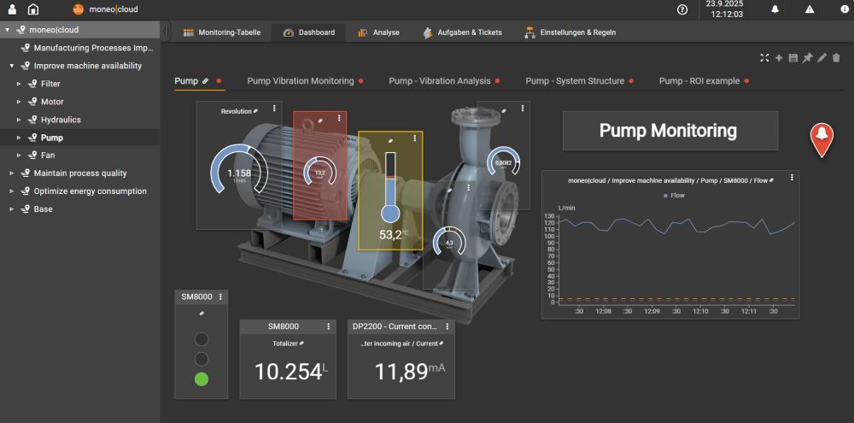Open the 4,3 gauge widget three-dot menu

[x=469, y=187]
